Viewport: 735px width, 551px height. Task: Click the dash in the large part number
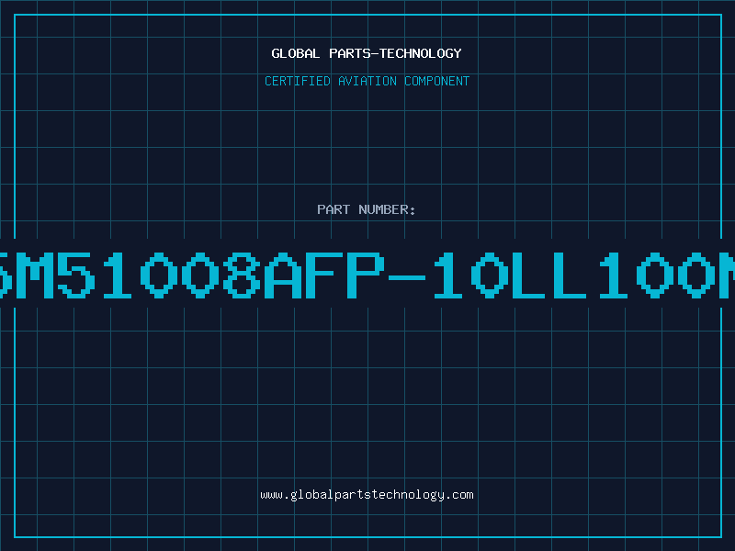coord(407,277)
